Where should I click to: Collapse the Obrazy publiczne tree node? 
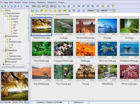tap(3, 50)
